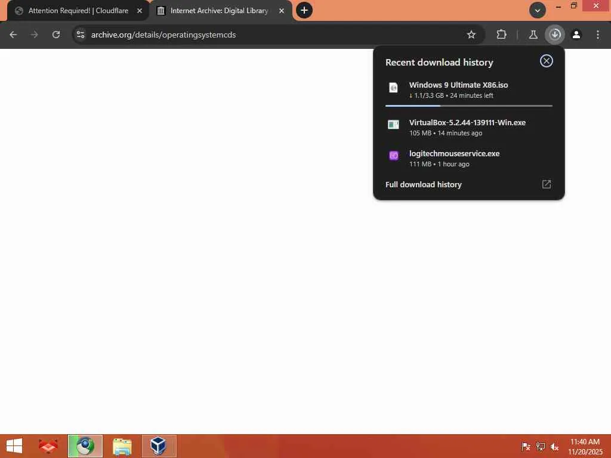The height and width of the screenshot is (458, 611).
Task: Switch to the Cloudflare Attention Required tab
Action: 78,11
